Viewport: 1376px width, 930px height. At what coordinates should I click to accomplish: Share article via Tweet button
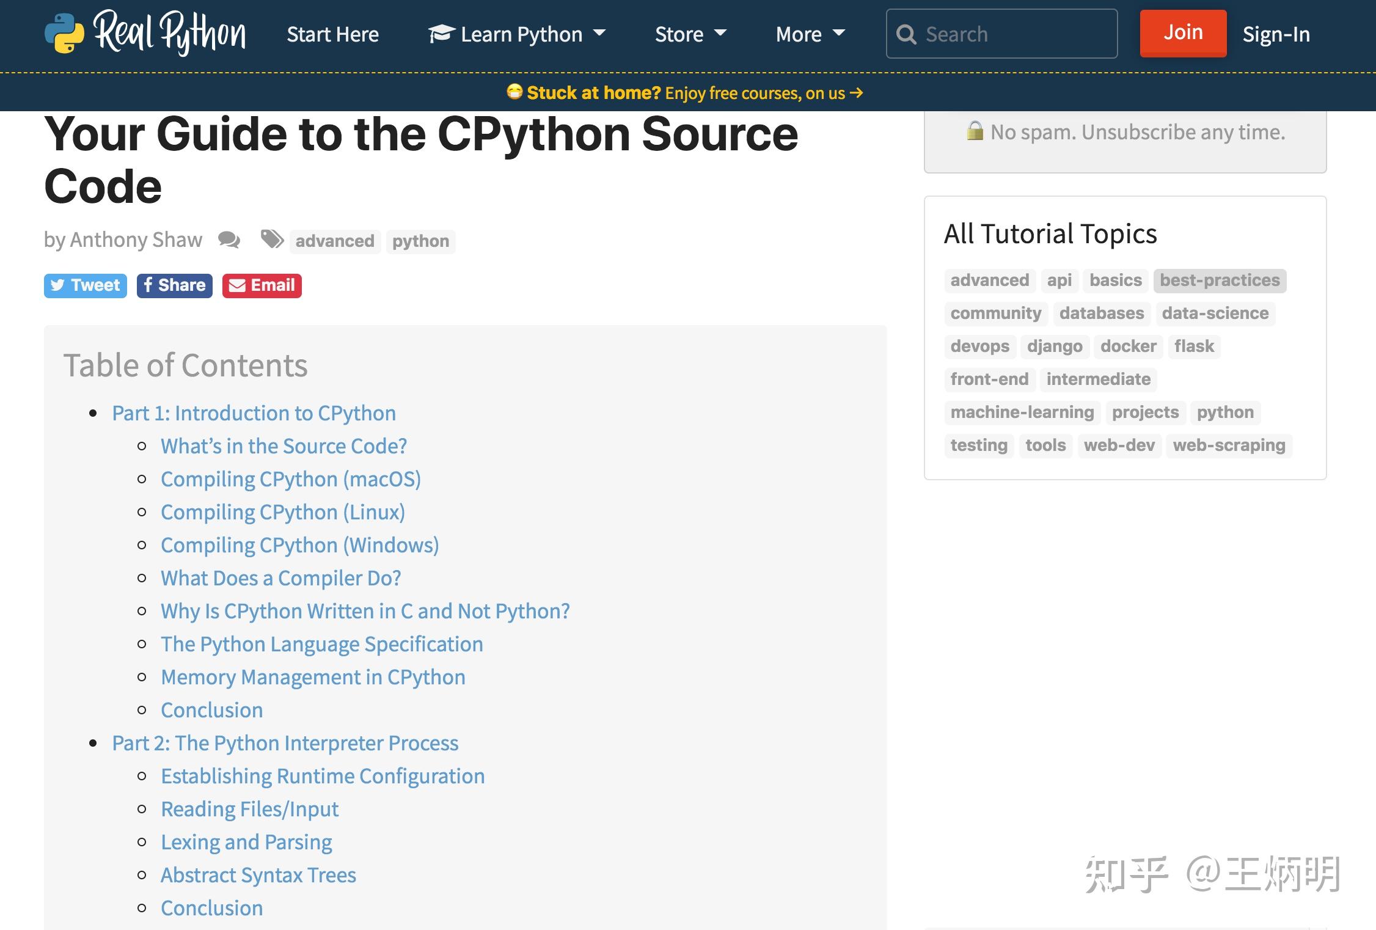click(86, 285)
